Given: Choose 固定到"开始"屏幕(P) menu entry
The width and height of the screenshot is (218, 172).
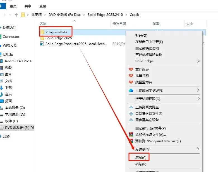Looking at the screenshot, I should (x=150, y=128).
